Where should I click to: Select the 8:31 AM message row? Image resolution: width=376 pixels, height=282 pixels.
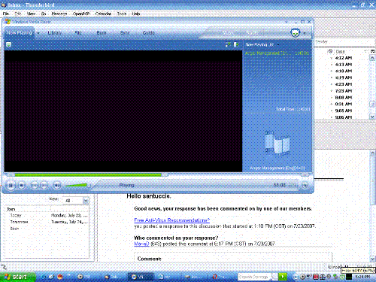pyautogui.click(x=344, y=104)
